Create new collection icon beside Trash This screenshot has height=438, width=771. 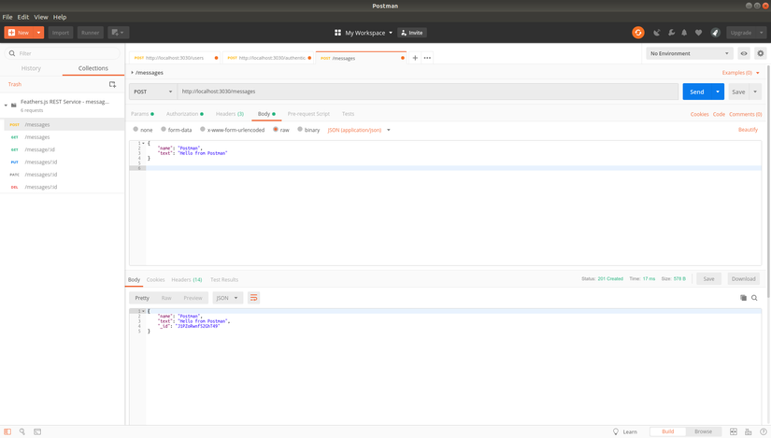112,85
